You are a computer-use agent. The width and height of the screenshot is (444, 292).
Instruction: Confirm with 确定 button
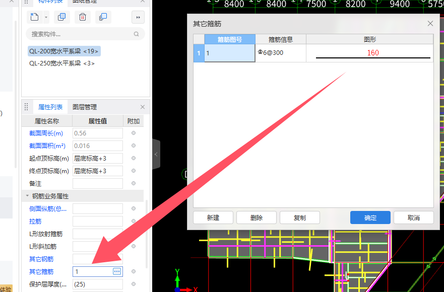[370, 217]
